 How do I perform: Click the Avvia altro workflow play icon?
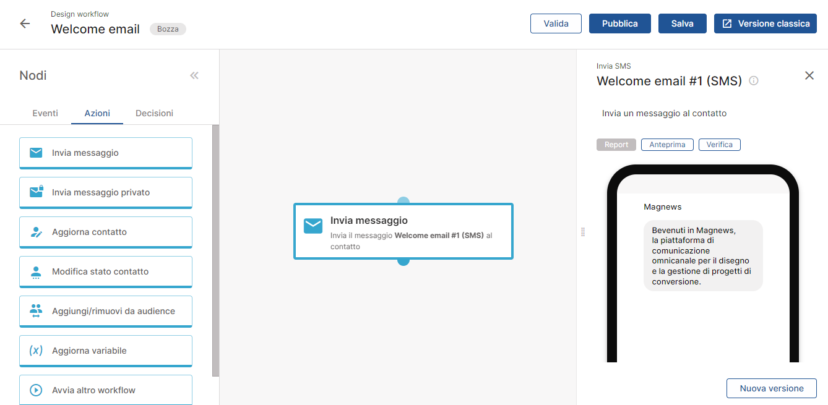pos(37,390)
